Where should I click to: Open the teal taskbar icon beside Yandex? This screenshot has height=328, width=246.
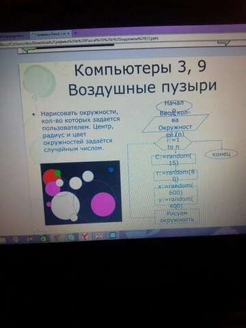click(x=71, y=237)
